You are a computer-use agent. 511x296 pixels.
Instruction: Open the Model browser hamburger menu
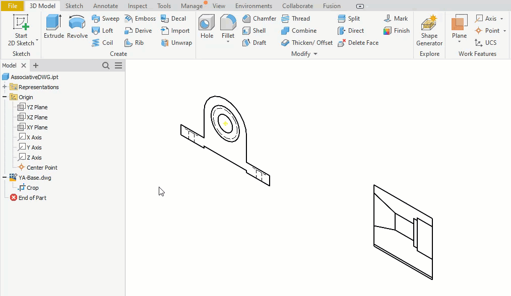(x=118, y=65)
